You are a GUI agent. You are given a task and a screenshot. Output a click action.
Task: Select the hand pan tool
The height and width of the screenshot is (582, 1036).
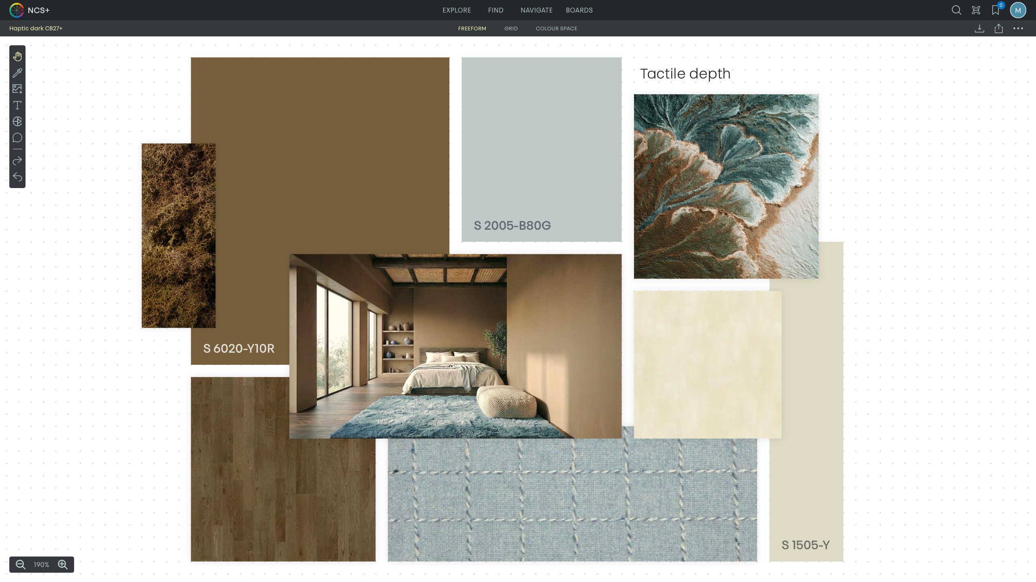point(17,56)
